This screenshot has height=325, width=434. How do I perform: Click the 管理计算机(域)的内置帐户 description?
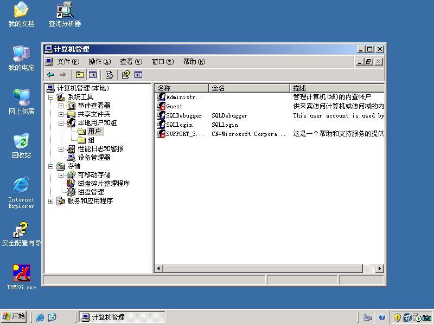tap(332, 97)
